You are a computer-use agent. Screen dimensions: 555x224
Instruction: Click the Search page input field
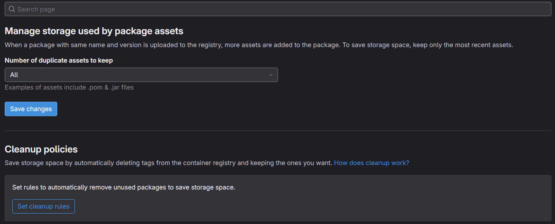coord(278,9)
